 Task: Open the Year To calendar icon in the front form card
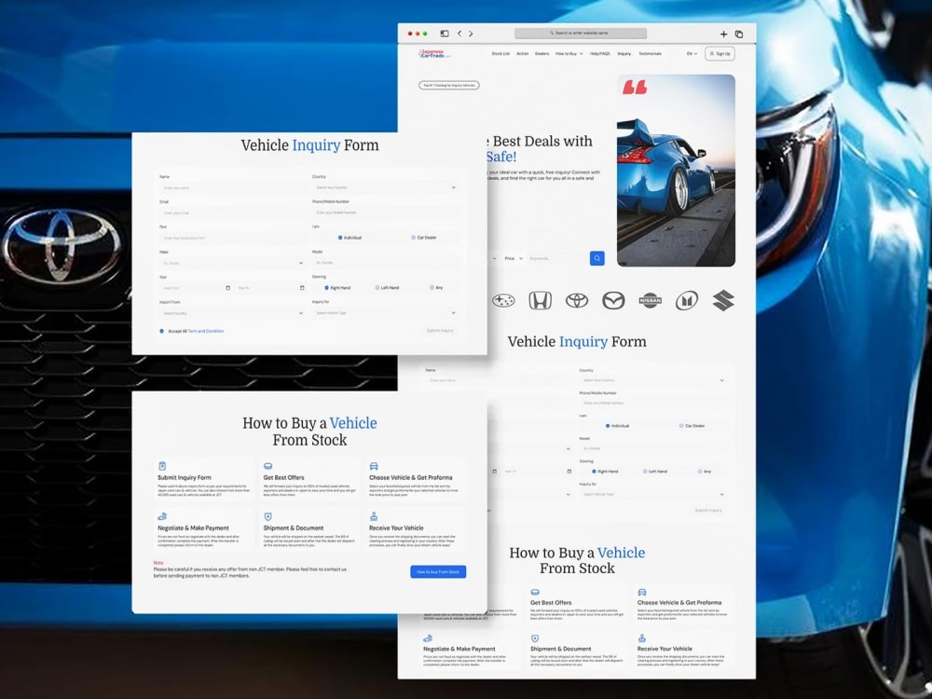302,288
